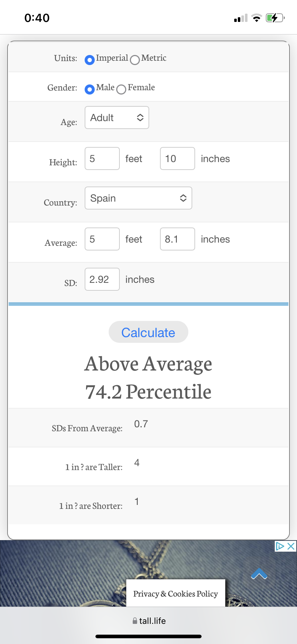Click the 'Country:' label
297x644 pixels.
(60, 203)
